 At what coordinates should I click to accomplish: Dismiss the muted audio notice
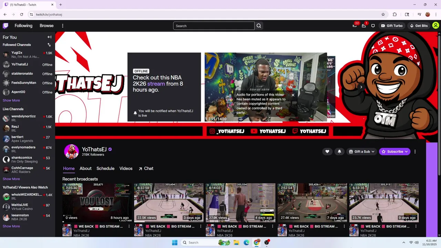tap(293, 95)
